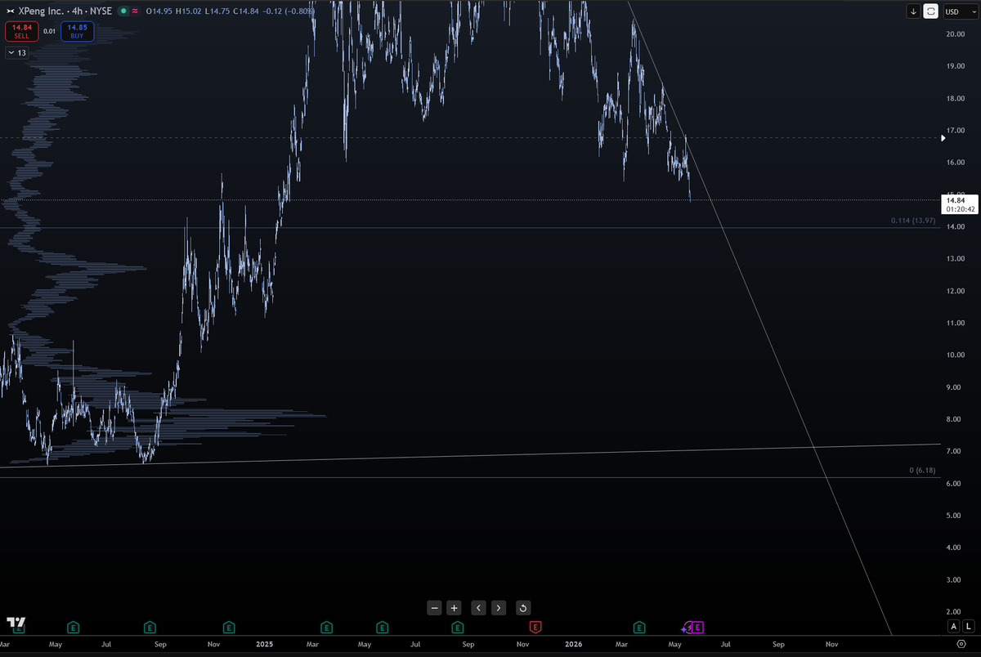The height and width of the screenshot is (657, 981).
Task: Click the TradingView logo
Action: [16, 623]
